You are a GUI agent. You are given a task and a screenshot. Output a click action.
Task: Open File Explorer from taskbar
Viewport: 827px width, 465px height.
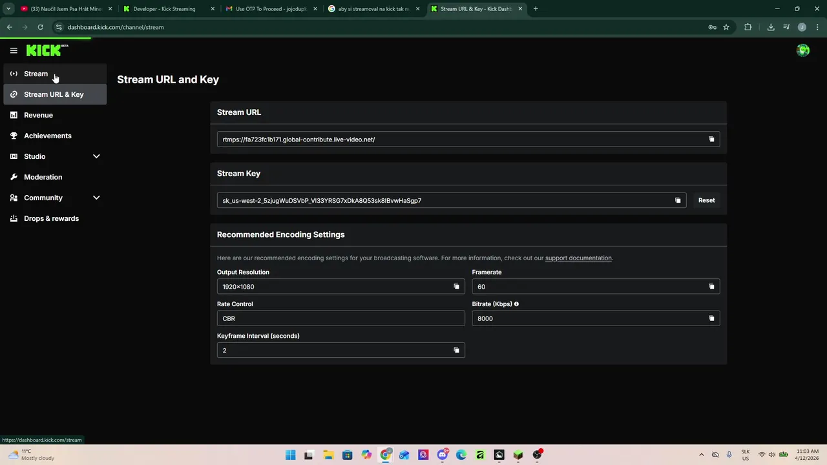tap(328, 455)
